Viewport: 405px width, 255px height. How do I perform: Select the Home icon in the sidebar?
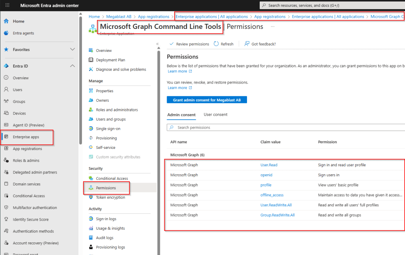(6, 21)
